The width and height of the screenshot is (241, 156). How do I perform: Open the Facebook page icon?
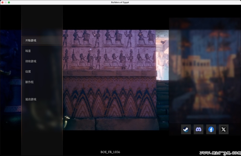pyautogui.click(x=211, y=129)
